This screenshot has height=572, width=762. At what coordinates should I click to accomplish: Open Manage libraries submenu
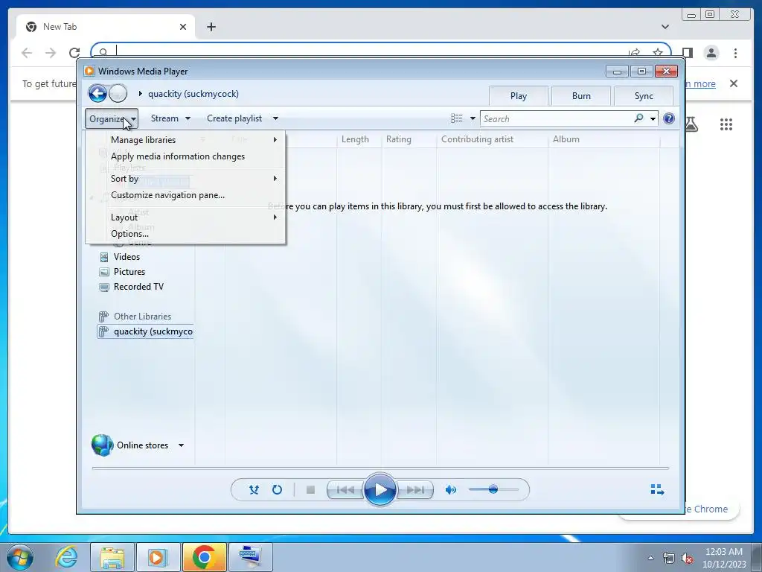click(x=185, y=139)
